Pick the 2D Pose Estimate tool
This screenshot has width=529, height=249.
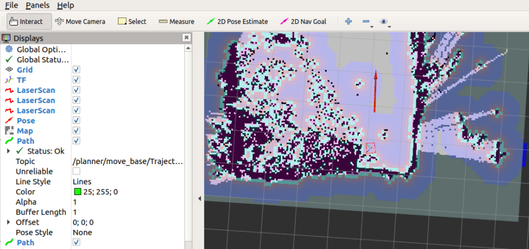pos(237,22)
